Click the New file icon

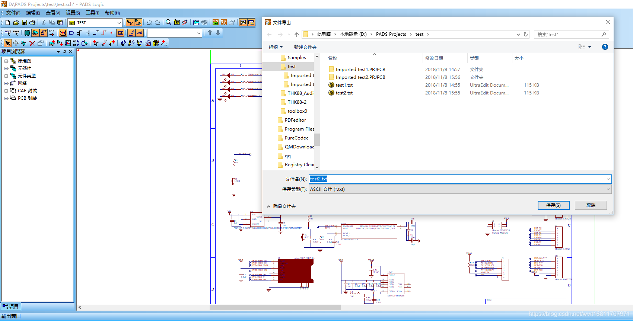tap(7, 23)
